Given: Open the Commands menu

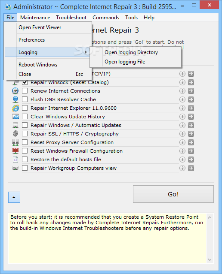Looking at the screenshot, I should click(x=106, y=18).
